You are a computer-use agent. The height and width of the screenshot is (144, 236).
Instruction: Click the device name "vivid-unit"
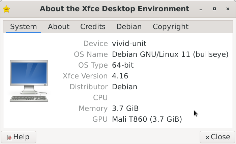pyautogui.click(x=129, y=44)
